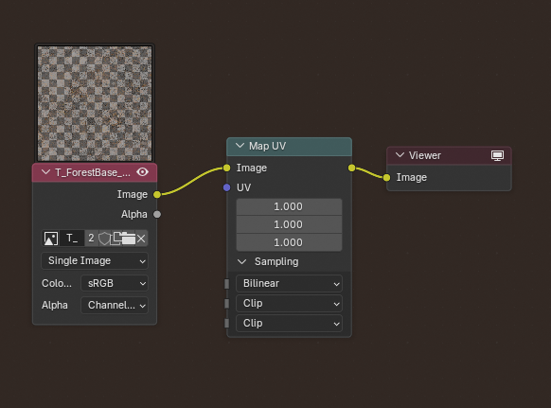
Task: Click Map UV Image output socket
Action: [x=351, y=168]
